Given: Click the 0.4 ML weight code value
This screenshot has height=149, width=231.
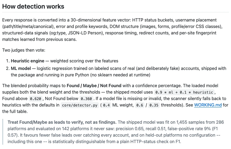Looking at the screenshot, I should pyautogui.click(x=106, y=105).
